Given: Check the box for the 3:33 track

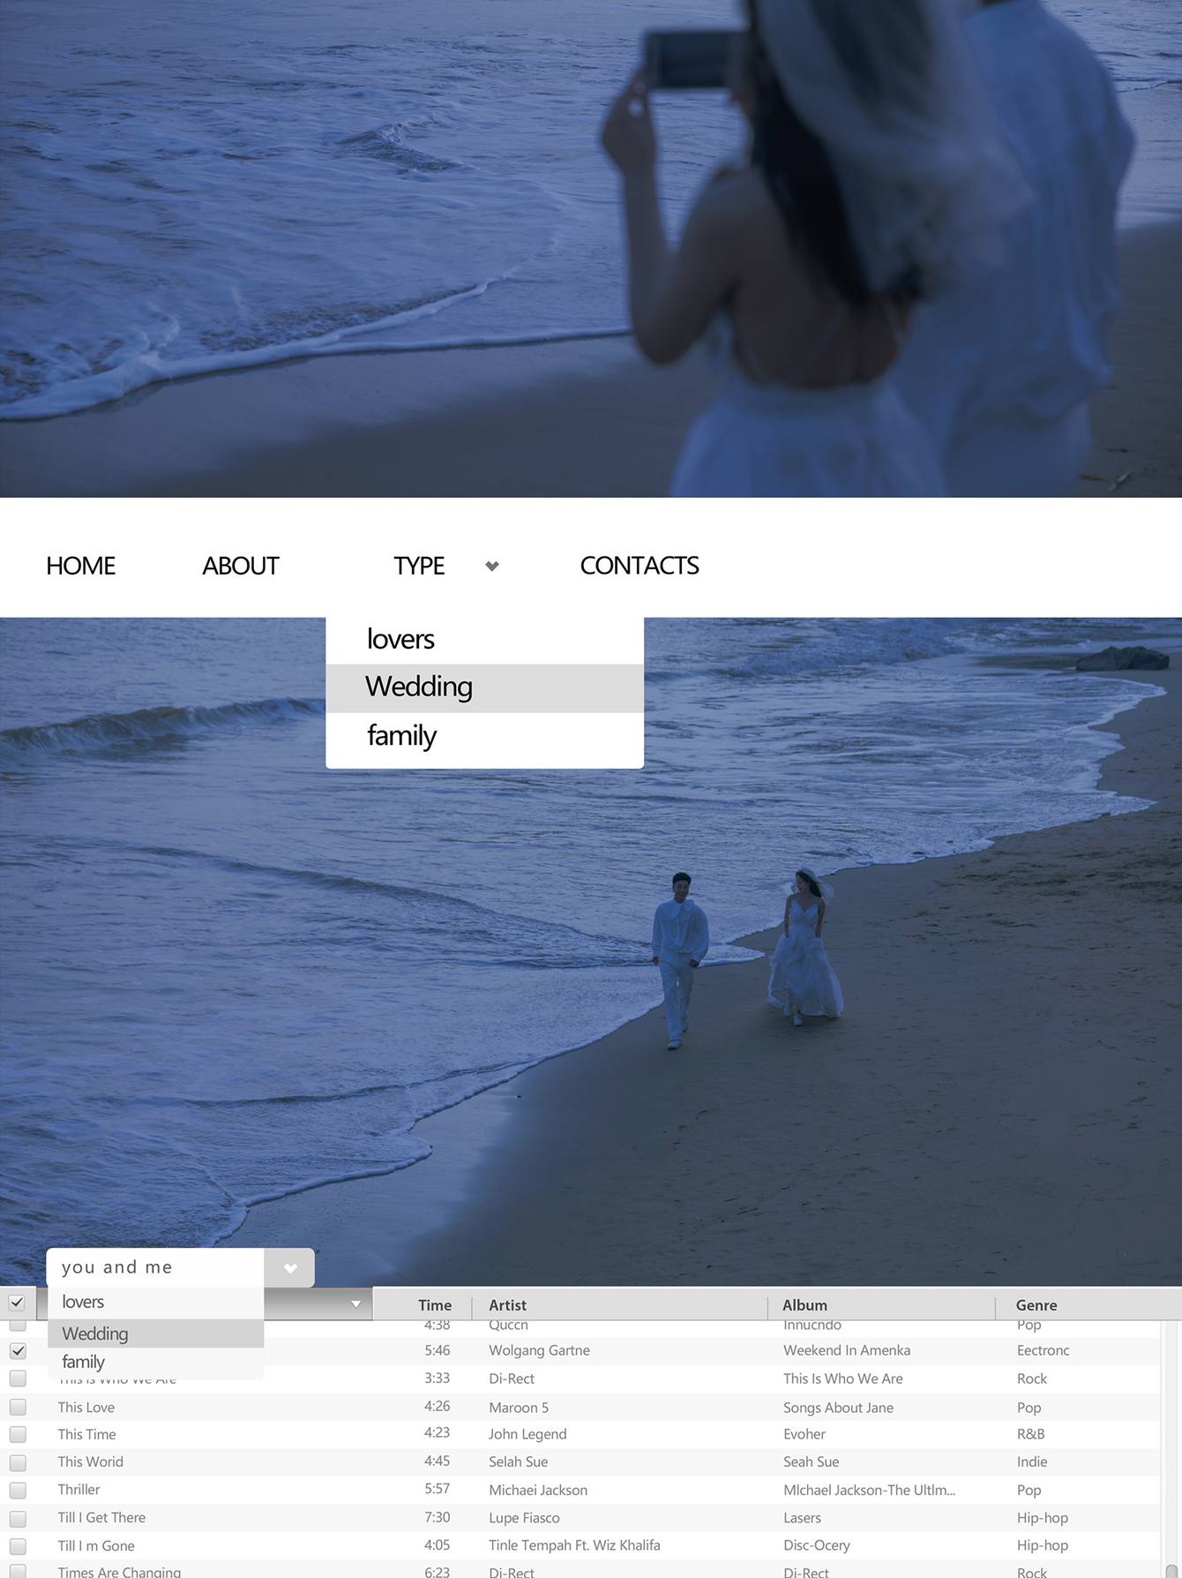Looking at the screenshot, I should (18, 1379).
